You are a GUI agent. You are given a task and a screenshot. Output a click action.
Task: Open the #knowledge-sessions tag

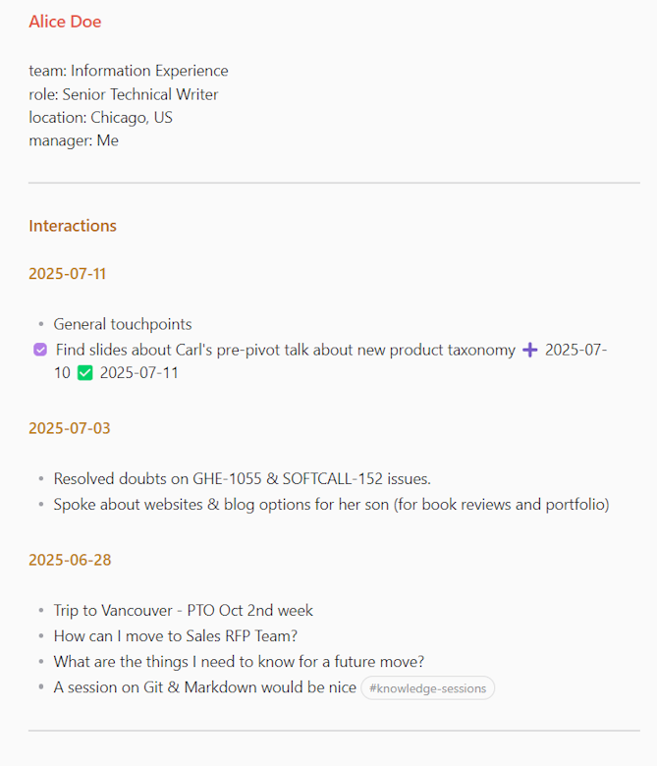427,687
